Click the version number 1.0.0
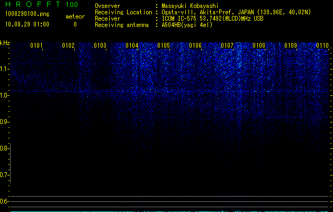Viewport: 333px width, 212px height. (72, 5)
